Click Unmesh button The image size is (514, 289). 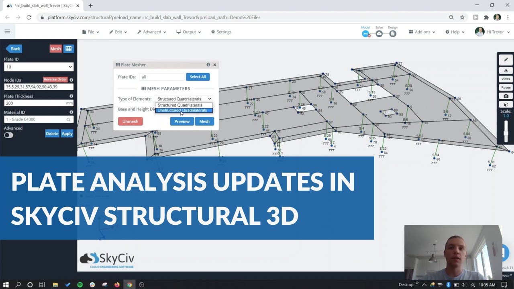tap(130, 121)
